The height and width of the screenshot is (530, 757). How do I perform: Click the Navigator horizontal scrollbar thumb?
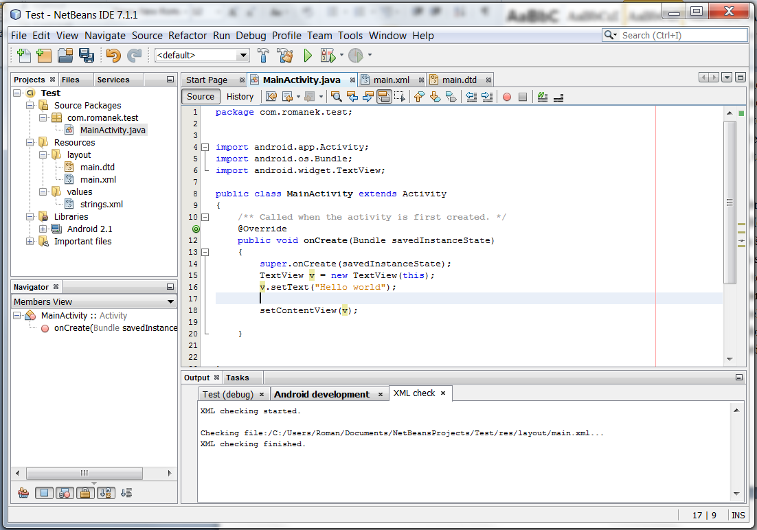pyautogui.click(x=84, y=473)
